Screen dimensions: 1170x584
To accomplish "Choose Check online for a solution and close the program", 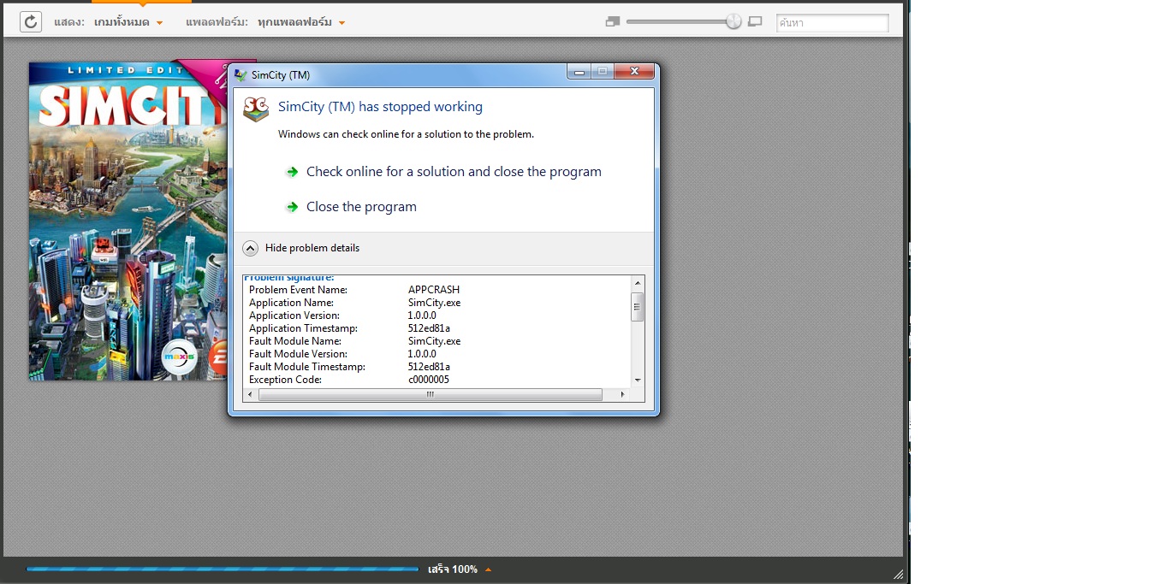I will click(x=443, y=172).
